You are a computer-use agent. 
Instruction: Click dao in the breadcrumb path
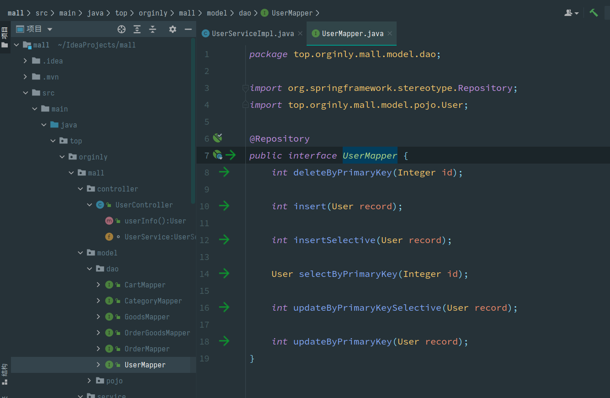tap(245, 13)
